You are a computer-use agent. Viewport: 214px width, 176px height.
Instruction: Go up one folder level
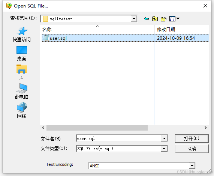pyautogui.click(x=155, y=19)
